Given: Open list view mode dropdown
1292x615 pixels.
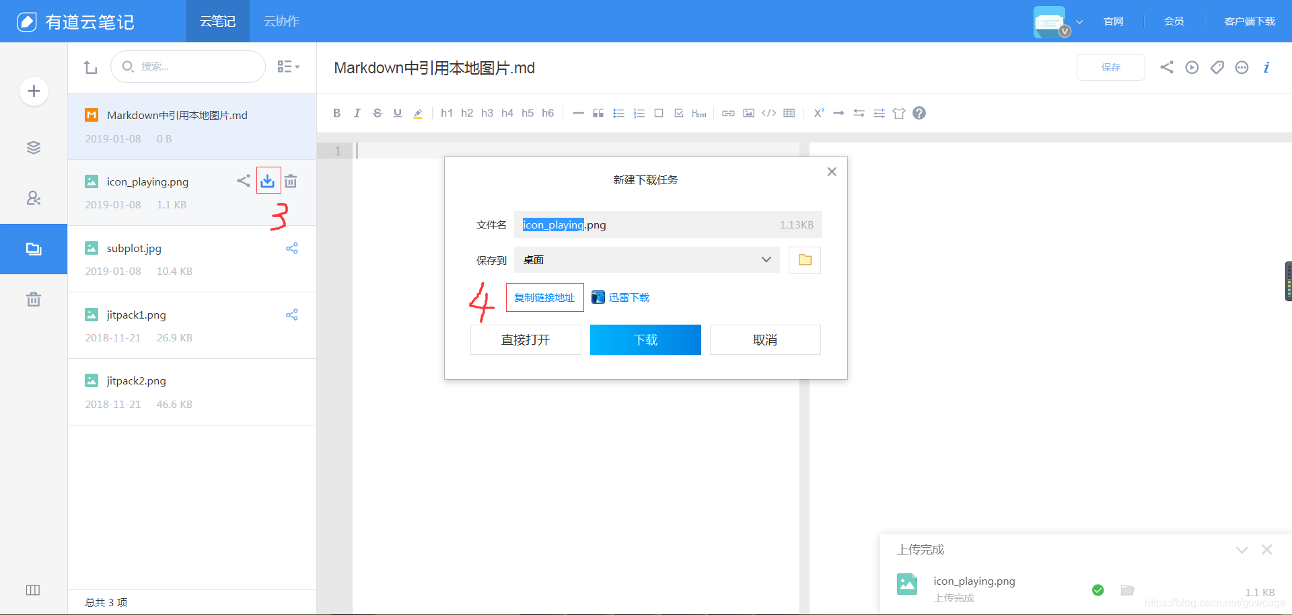Looking at the screenshot, I should pyautogui.click(x=288, y=67).
